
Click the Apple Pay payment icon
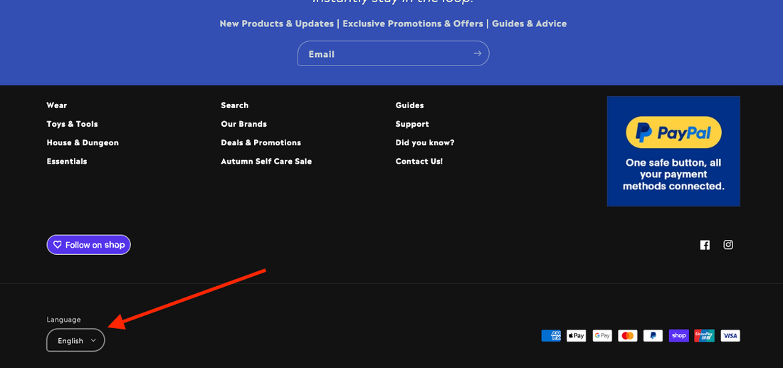[577, 336]
